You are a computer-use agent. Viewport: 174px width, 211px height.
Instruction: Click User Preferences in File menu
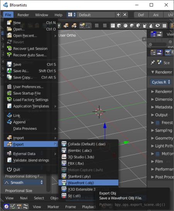click(x=31, y=87)
